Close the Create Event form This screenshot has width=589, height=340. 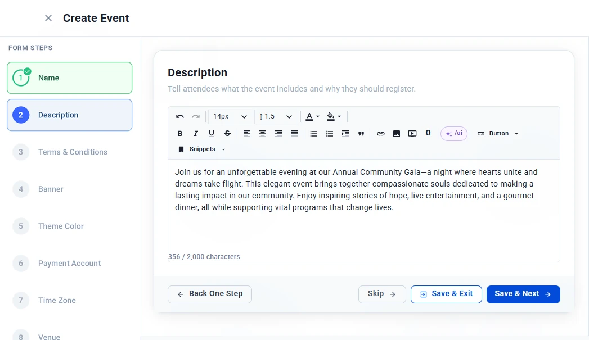(48, 18)
